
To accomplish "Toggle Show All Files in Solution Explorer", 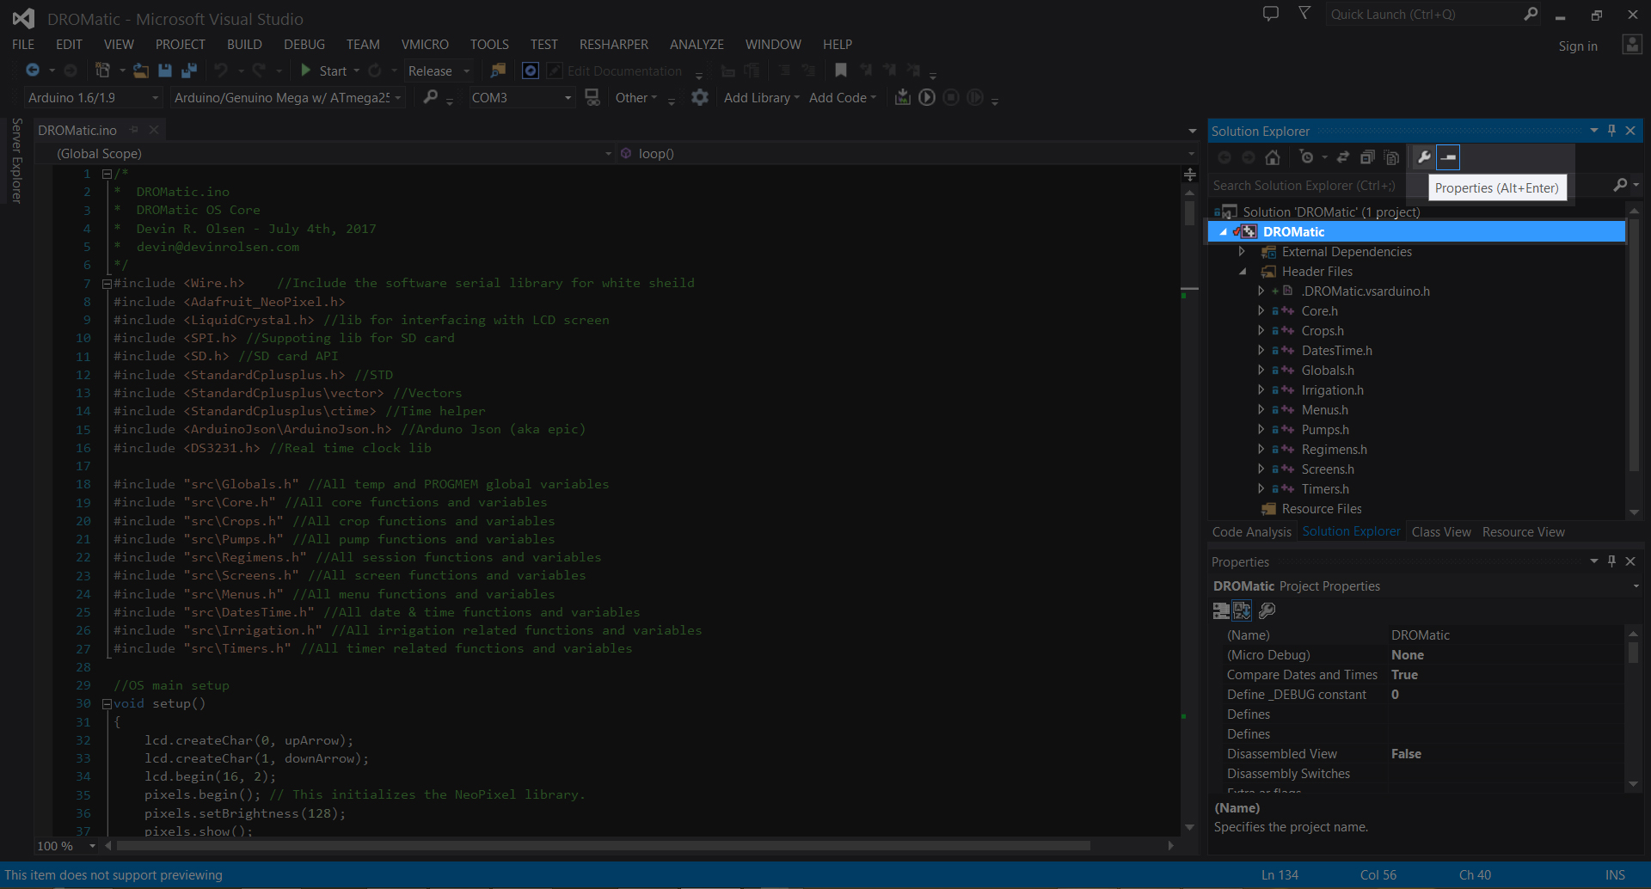I will [1392, 157].
